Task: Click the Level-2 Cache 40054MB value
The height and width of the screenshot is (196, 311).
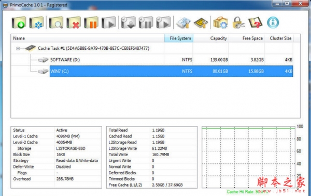Action: (x=64, y=143)
